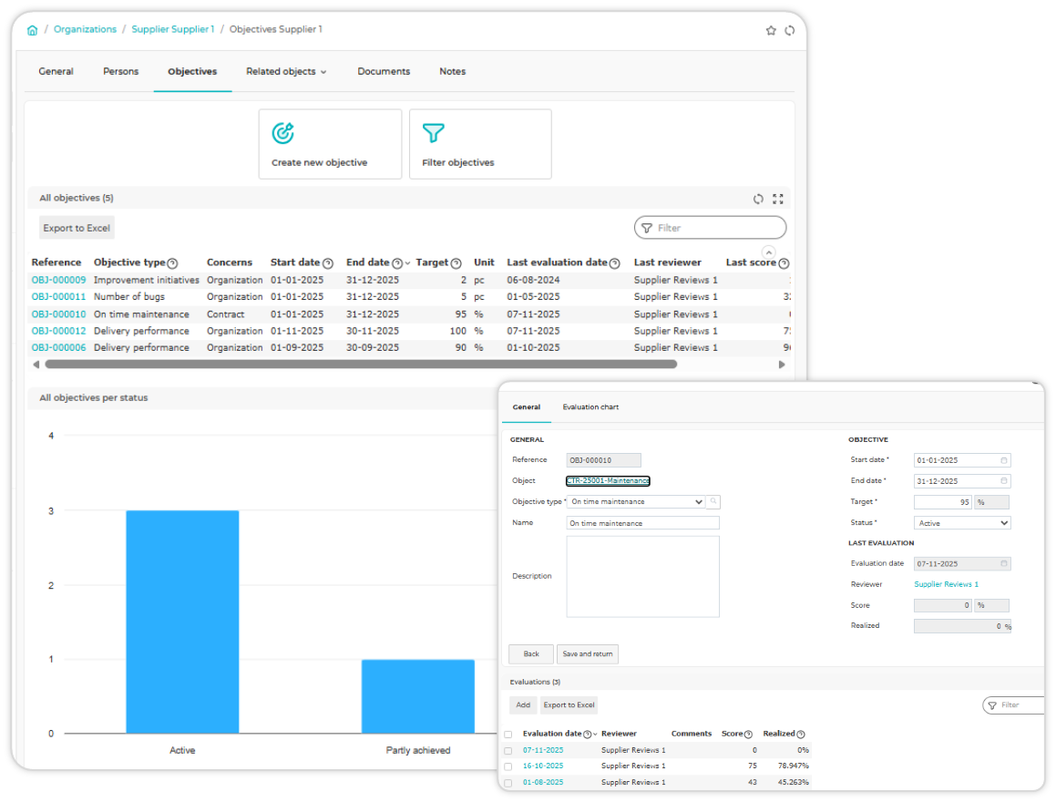Viewport: 1056px width, 802px height.
Task: Click the objectives table horizontal scrollbar
Action: (361, 365)
